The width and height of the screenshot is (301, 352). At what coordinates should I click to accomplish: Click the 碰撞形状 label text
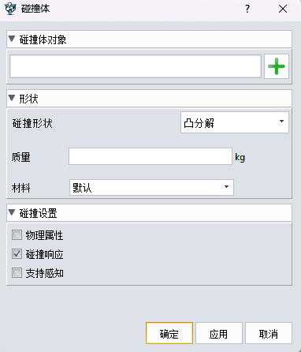[32, 123]
